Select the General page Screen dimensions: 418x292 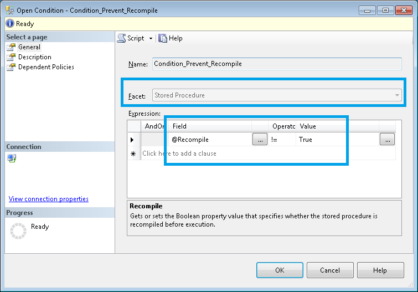point(29,47)
